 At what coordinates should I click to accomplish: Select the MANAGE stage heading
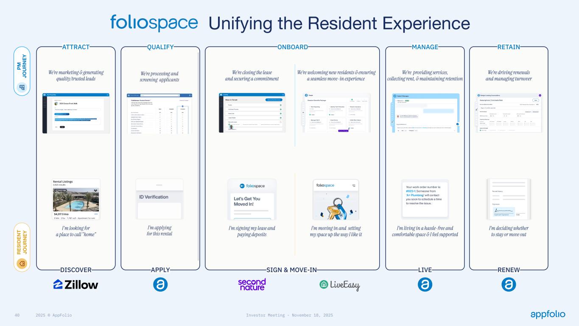click(x=425, y=47)
